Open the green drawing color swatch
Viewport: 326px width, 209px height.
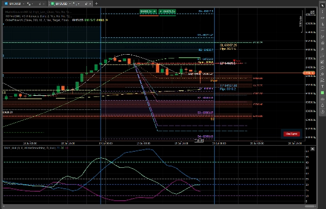322,93
